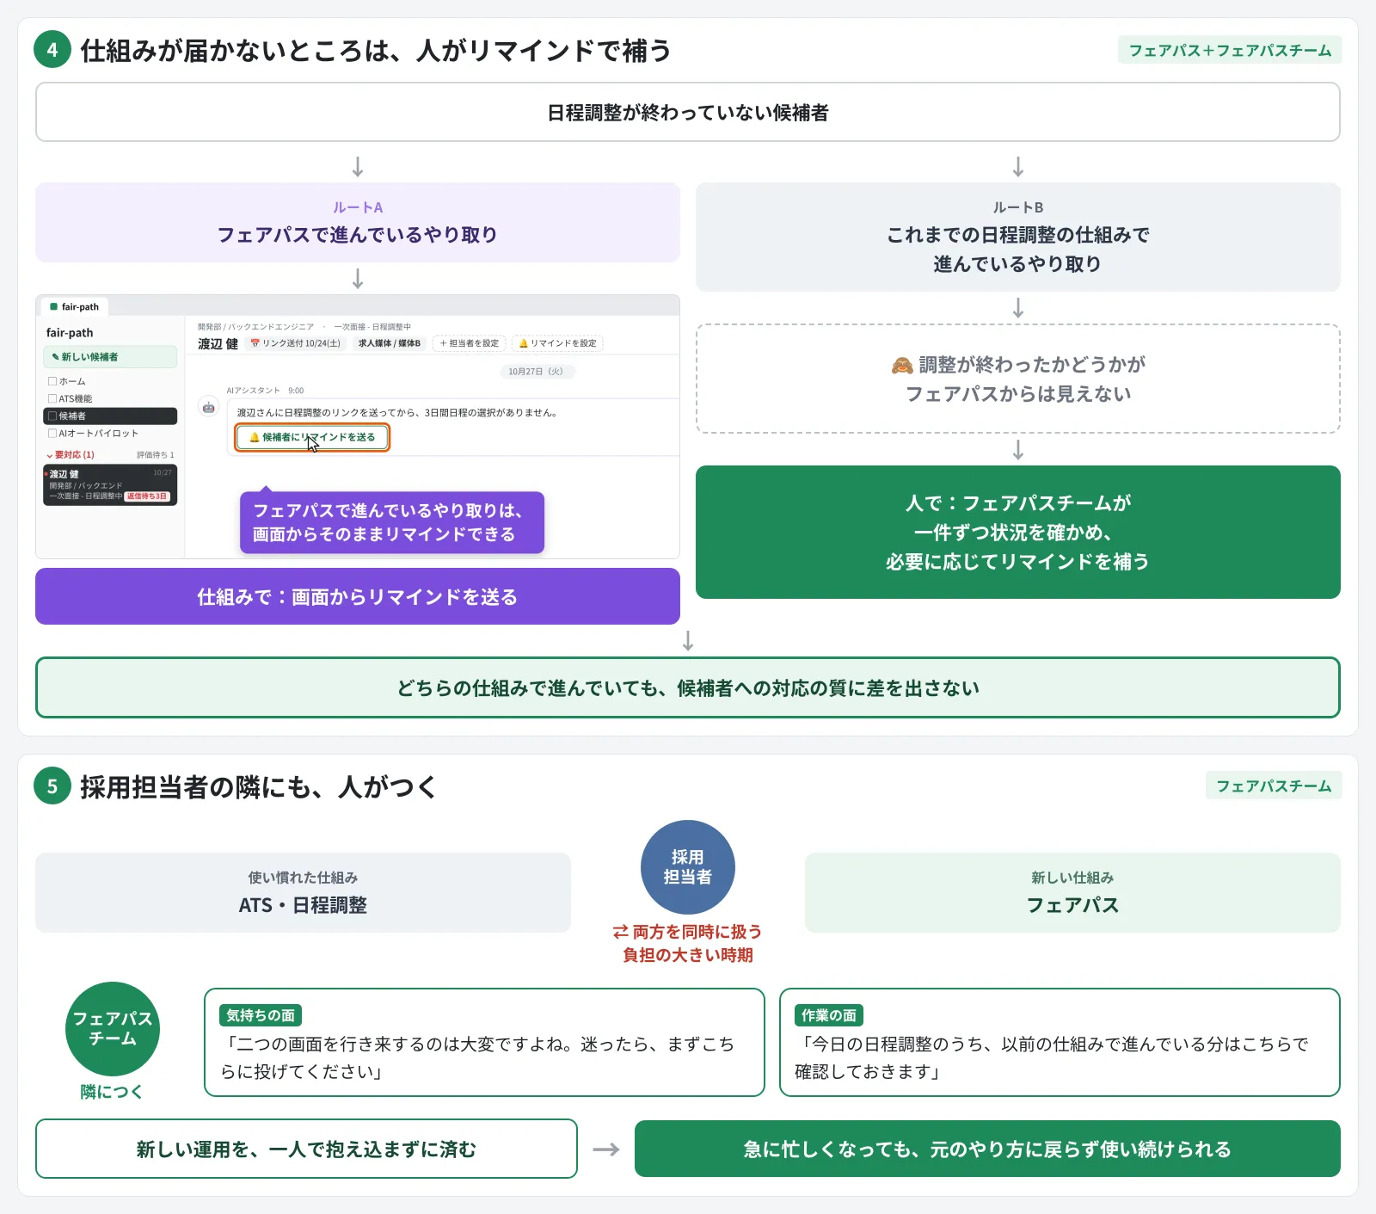Click the quote 二つの画面を行き来するのは大変ですよね
Image resolution: width=1376 pixels, height=1214 pixels.
click(x=477, y=1057)
